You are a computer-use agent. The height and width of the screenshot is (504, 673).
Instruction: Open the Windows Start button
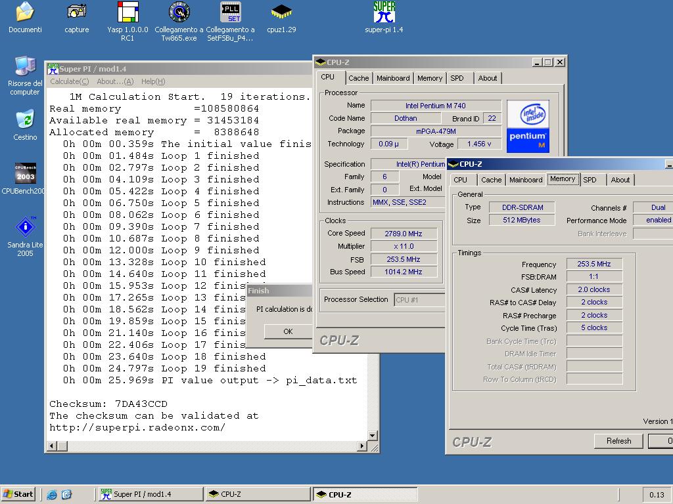point(18,494)
